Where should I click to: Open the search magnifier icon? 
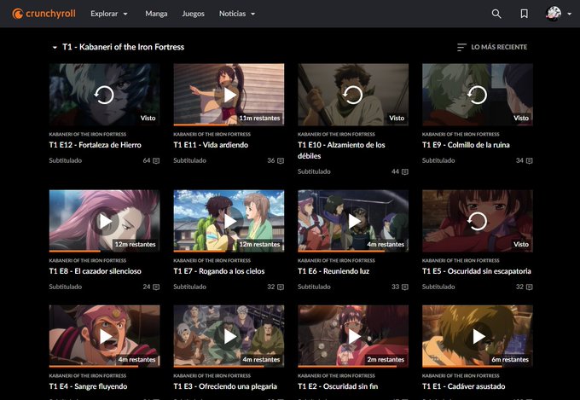[496, 14]
